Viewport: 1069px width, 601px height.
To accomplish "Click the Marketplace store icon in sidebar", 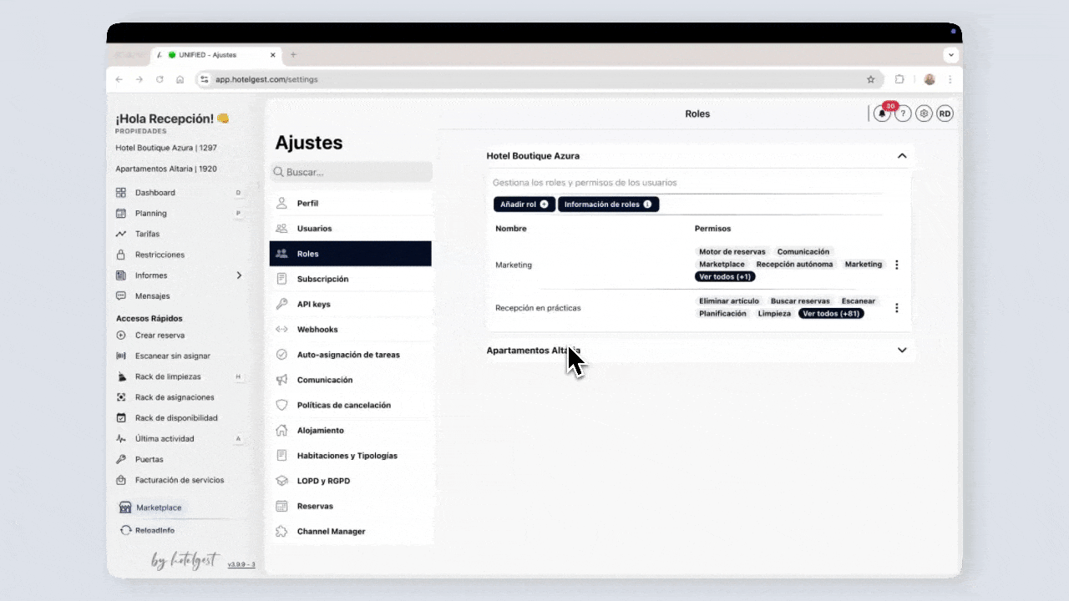I will click(x=125, y=508).
